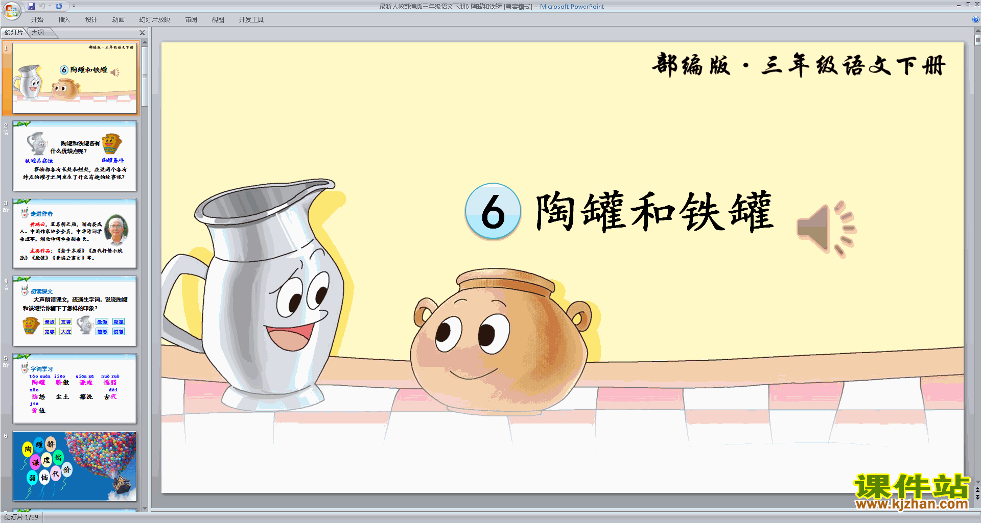Open the 视图 ribbon tab
This screenshot has height=523, width=981.
coord(218,20)
